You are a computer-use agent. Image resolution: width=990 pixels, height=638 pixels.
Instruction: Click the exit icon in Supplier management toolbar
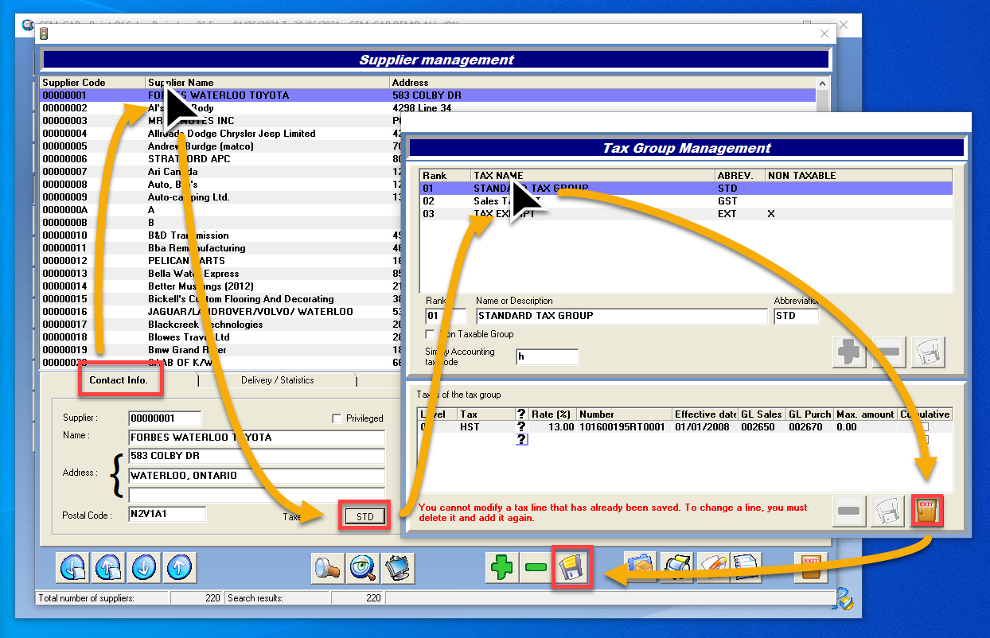pos(810,567)
